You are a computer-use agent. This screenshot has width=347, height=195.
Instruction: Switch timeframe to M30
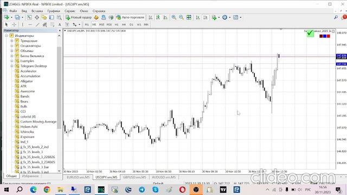[x=109, y=24]
